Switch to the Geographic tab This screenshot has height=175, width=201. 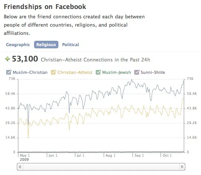click(18, 45)
